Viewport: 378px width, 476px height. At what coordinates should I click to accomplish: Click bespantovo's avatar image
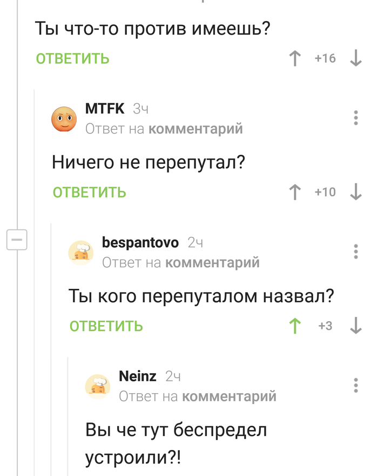click(81, 253)
